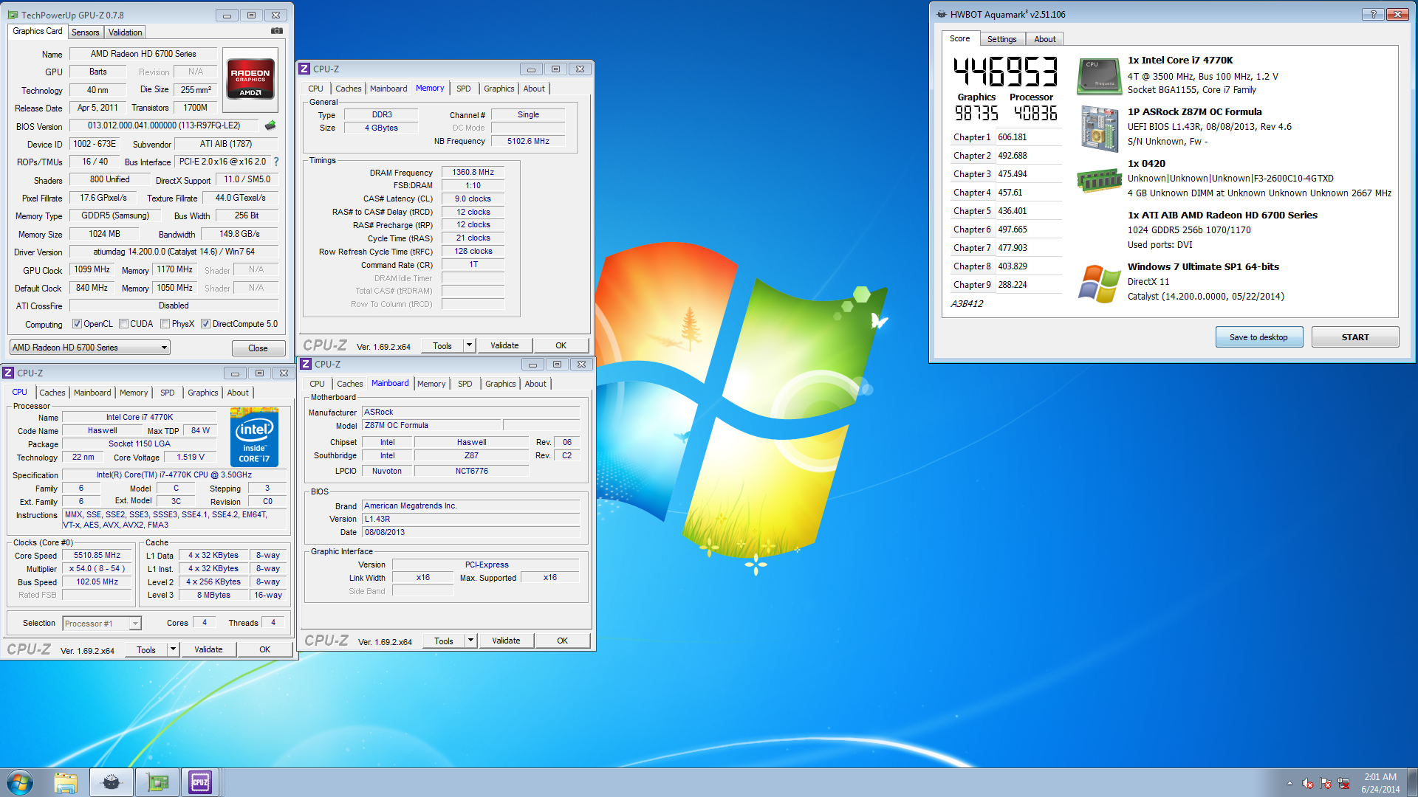Click the network tray icon

(1343, 783)
